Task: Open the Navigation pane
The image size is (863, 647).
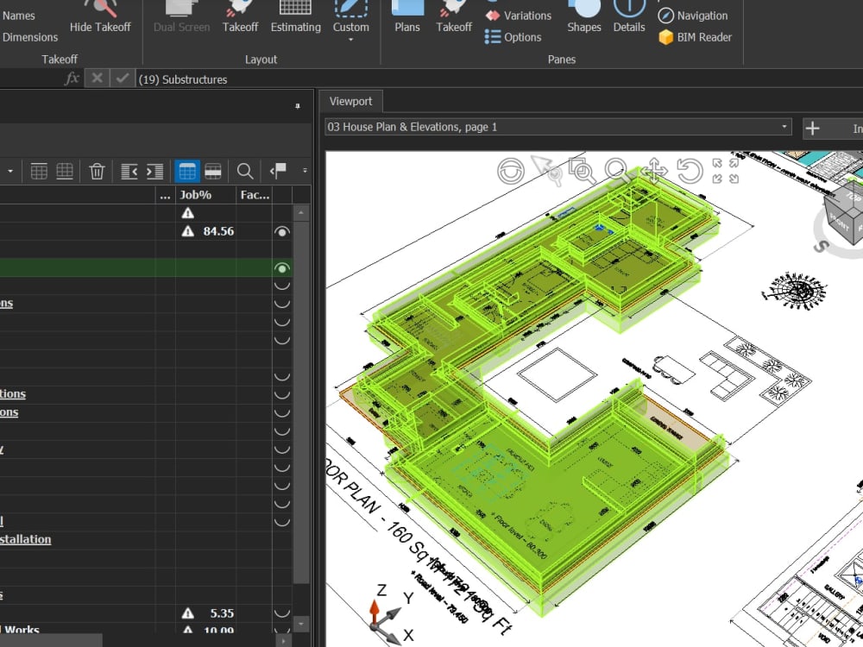Action: point(693,16)
